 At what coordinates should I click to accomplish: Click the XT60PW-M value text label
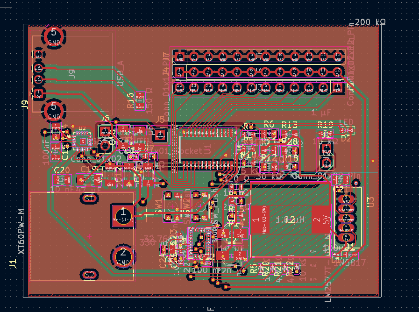coord(21,231)
